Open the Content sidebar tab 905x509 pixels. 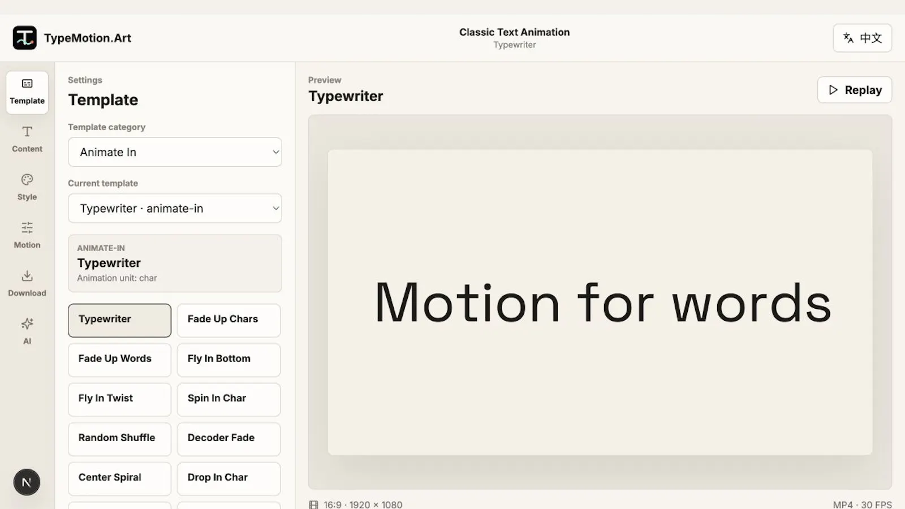pos(27,140)
